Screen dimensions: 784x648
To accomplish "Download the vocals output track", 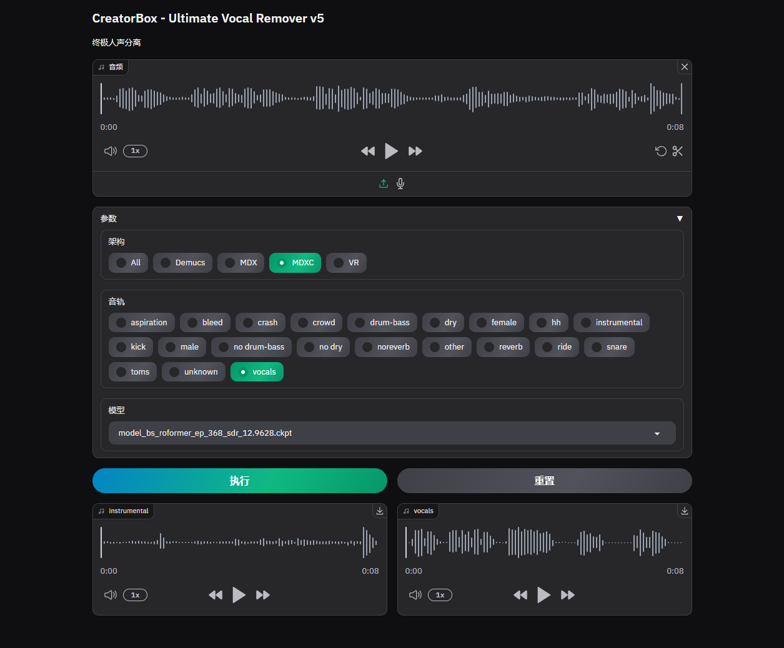I will [685, 511].
